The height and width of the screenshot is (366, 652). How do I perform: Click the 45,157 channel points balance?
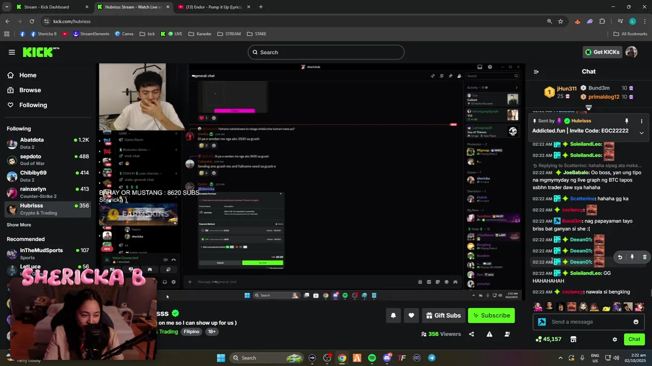(x=549, y=339)
